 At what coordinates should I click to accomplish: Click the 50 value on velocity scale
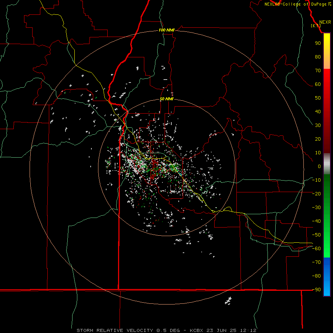tap(318, 98)
